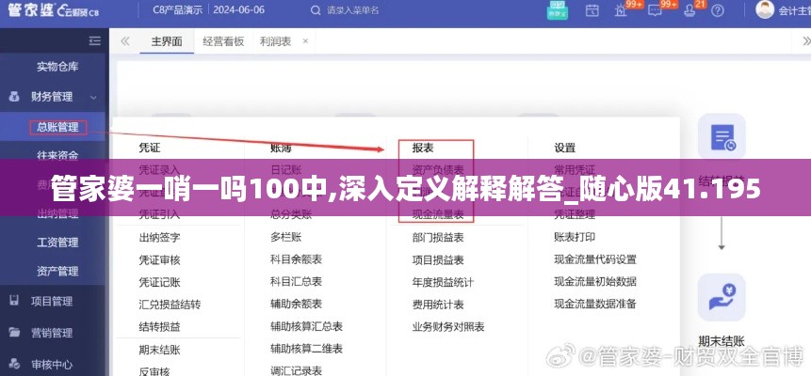Click the 2024-06-06 date in header

[x=238, y=9]
